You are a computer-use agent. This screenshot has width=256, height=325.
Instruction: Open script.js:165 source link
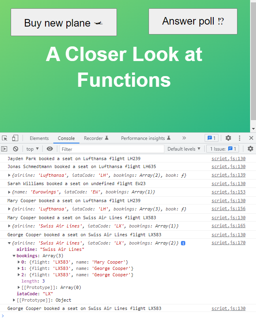point(228,226)
